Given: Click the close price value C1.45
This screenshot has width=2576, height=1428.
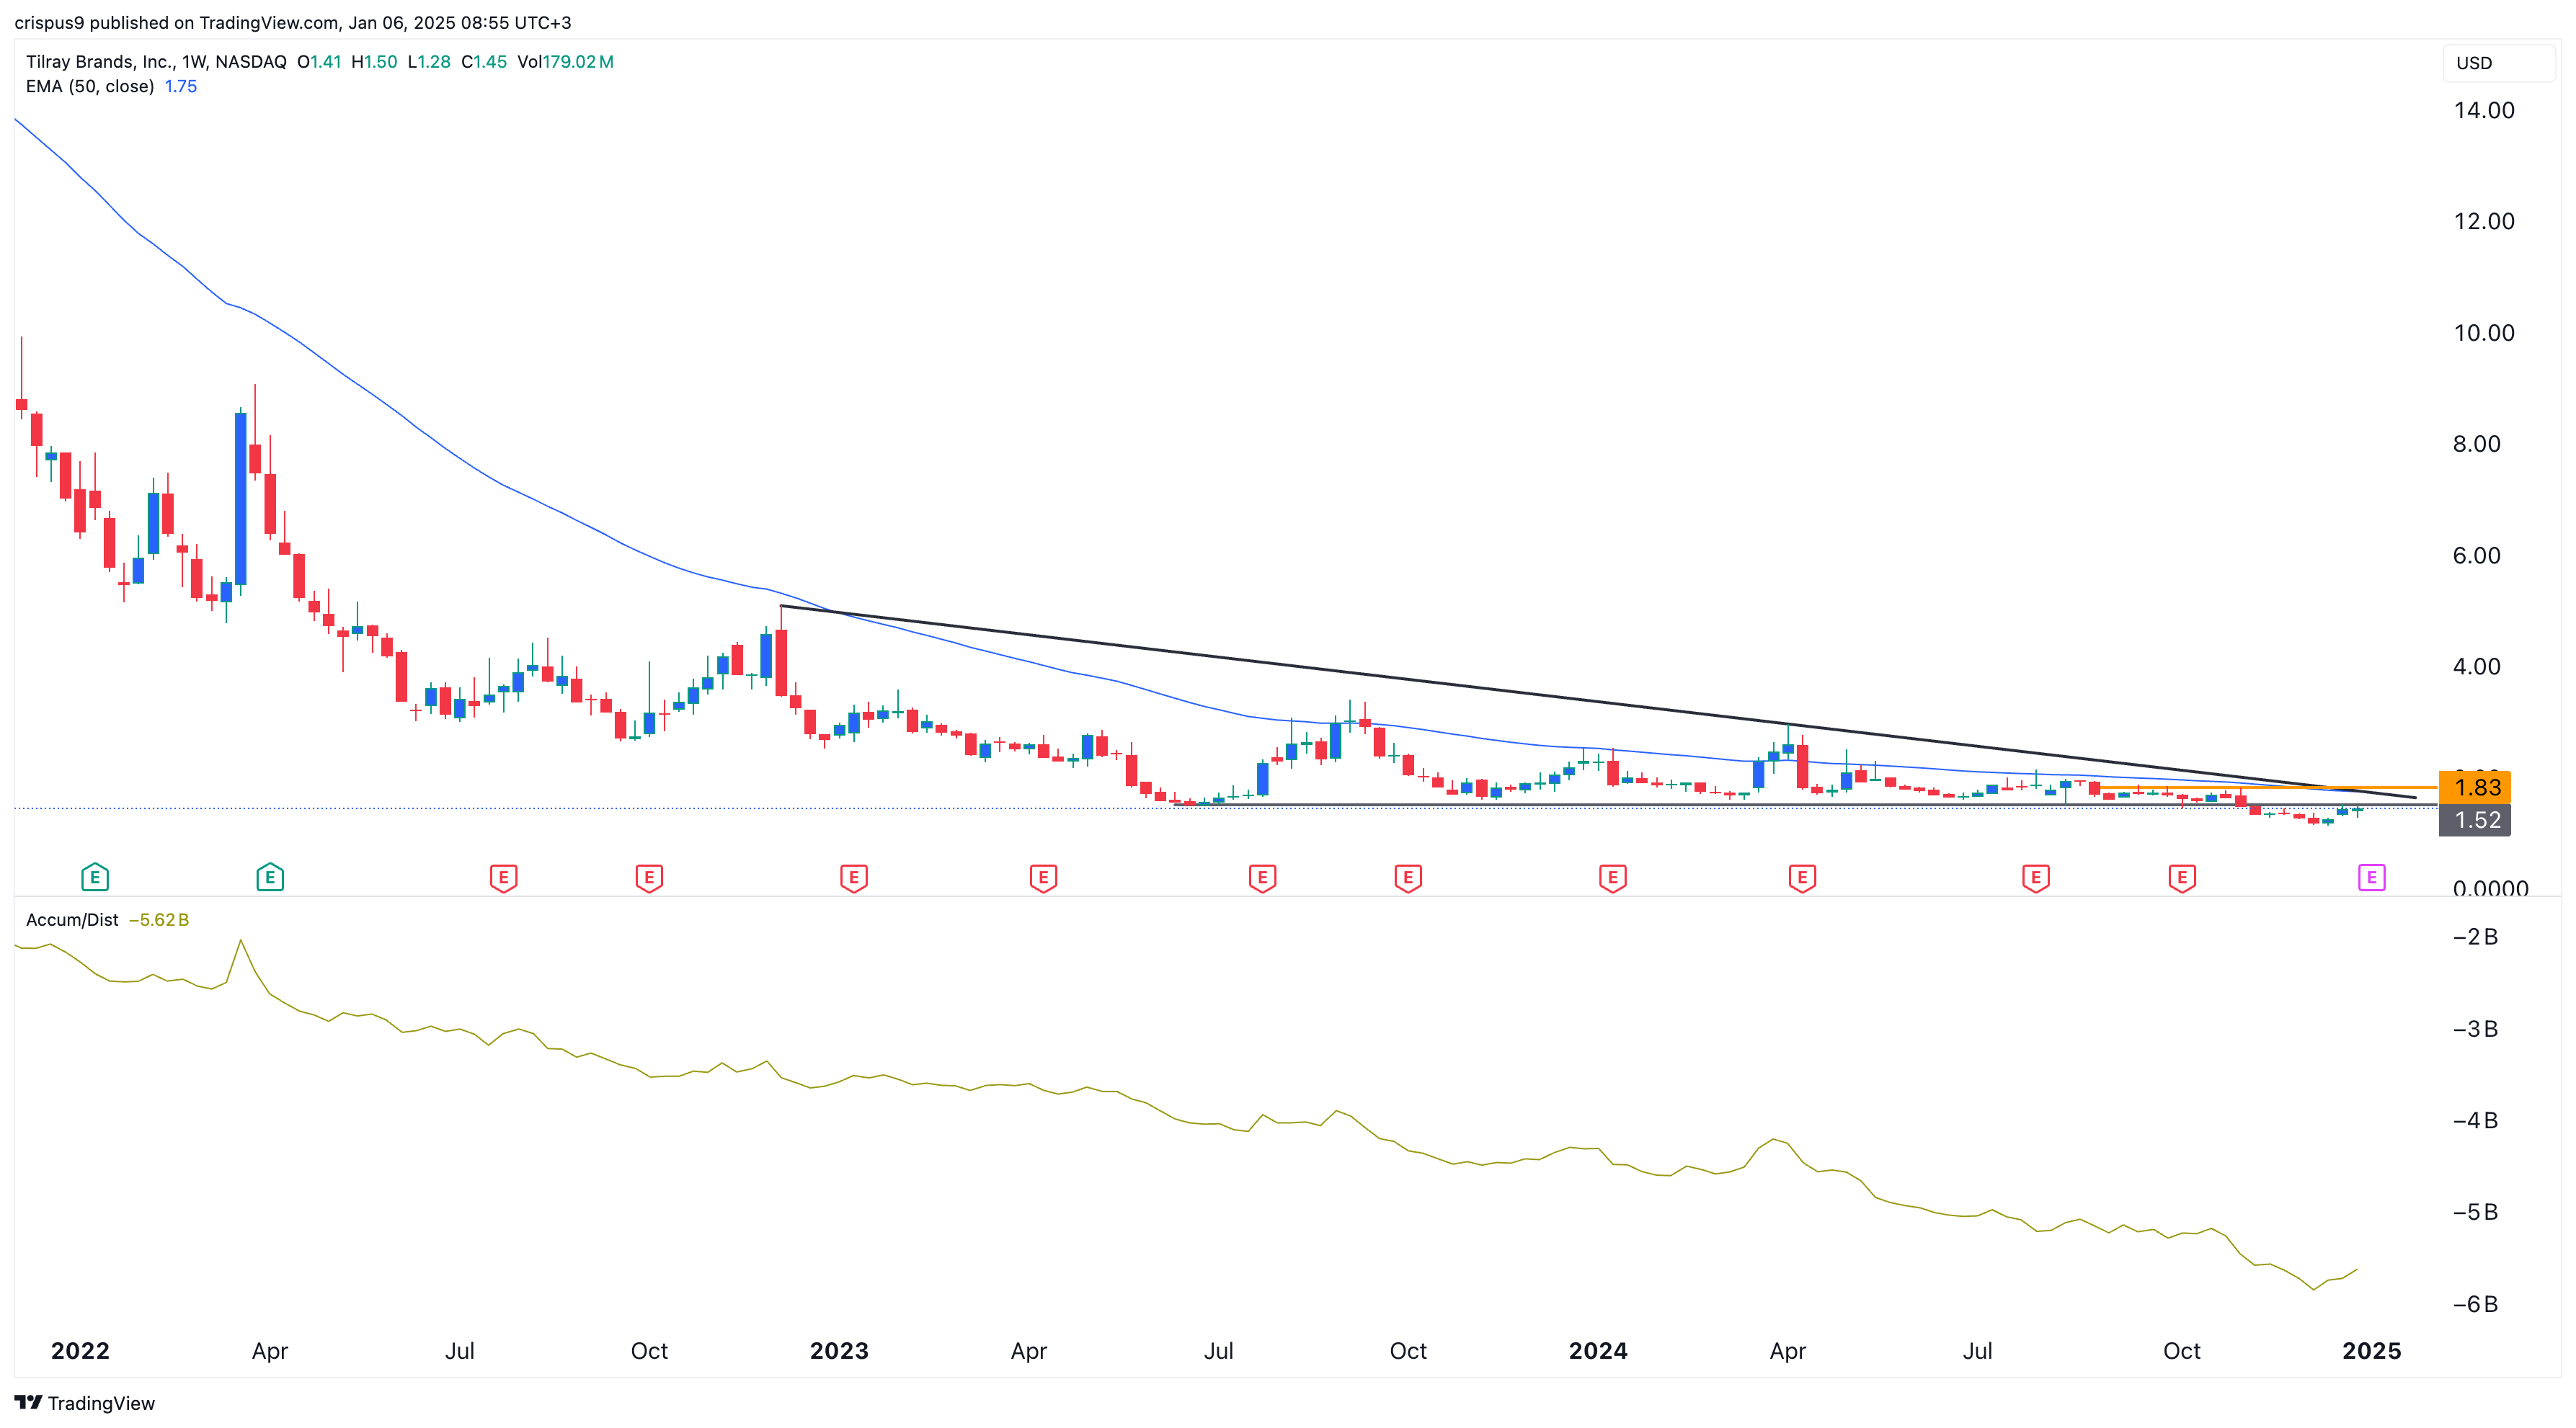Looking at the screenshot, I should click(x=484, y=61).
